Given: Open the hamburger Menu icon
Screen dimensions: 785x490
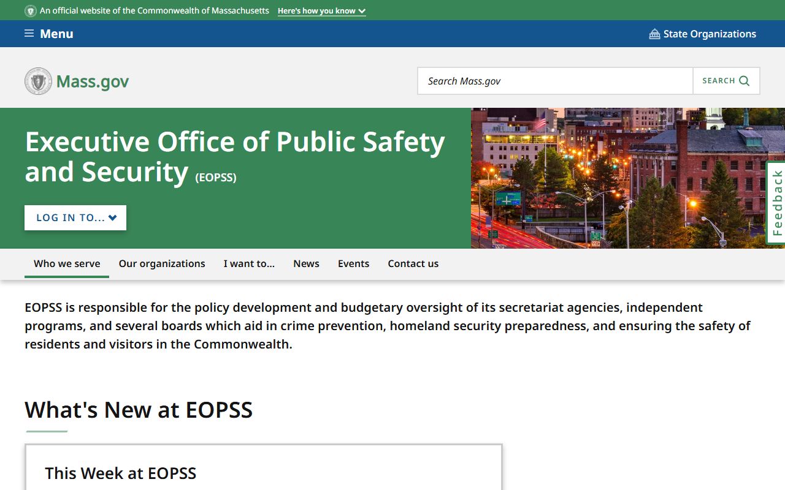Looking at the screenshot, I should [29, 33].
